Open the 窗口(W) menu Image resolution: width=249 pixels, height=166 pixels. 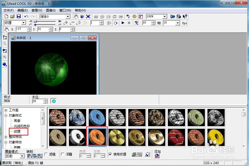65,10
